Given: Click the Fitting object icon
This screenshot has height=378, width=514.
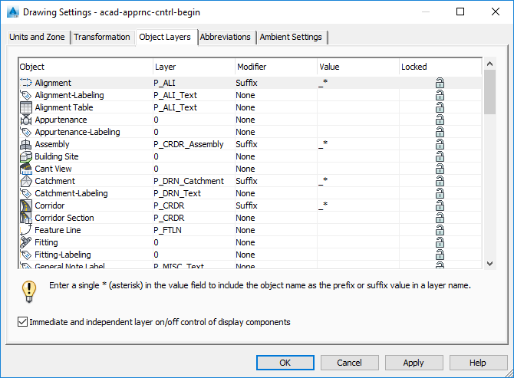Looking at the screenshot, I should (x=25, y=242).
